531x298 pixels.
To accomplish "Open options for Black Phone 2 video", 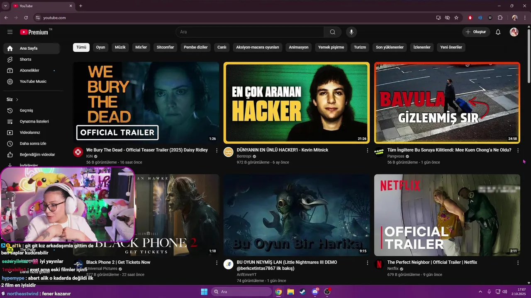I will click(217, 263).
